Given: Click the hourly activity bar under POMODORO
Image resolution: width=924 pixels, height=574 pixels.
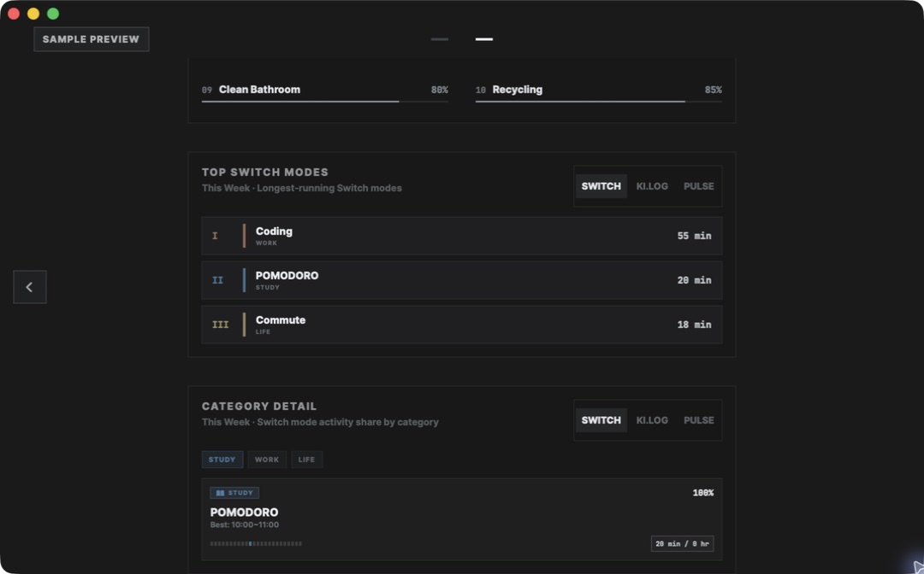Looking at the screenshot, I should [256, 544].
